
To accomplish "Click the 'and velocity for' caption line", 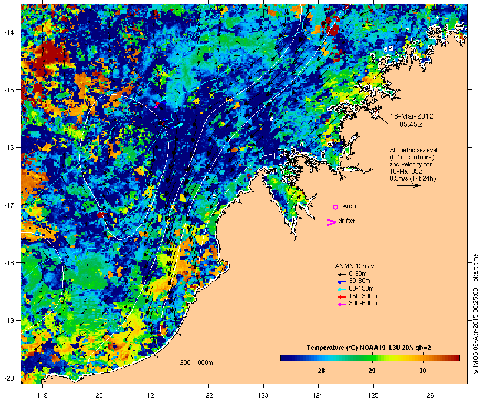I will [411, 164].
